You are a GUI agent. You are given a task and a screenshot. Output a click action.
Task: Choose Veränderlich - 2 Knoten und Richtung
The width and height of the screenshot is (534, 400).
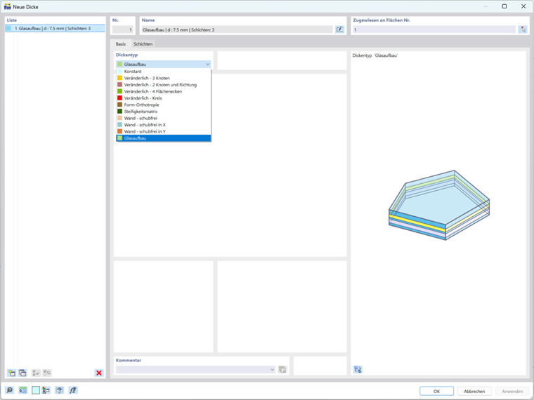[164, 85]
